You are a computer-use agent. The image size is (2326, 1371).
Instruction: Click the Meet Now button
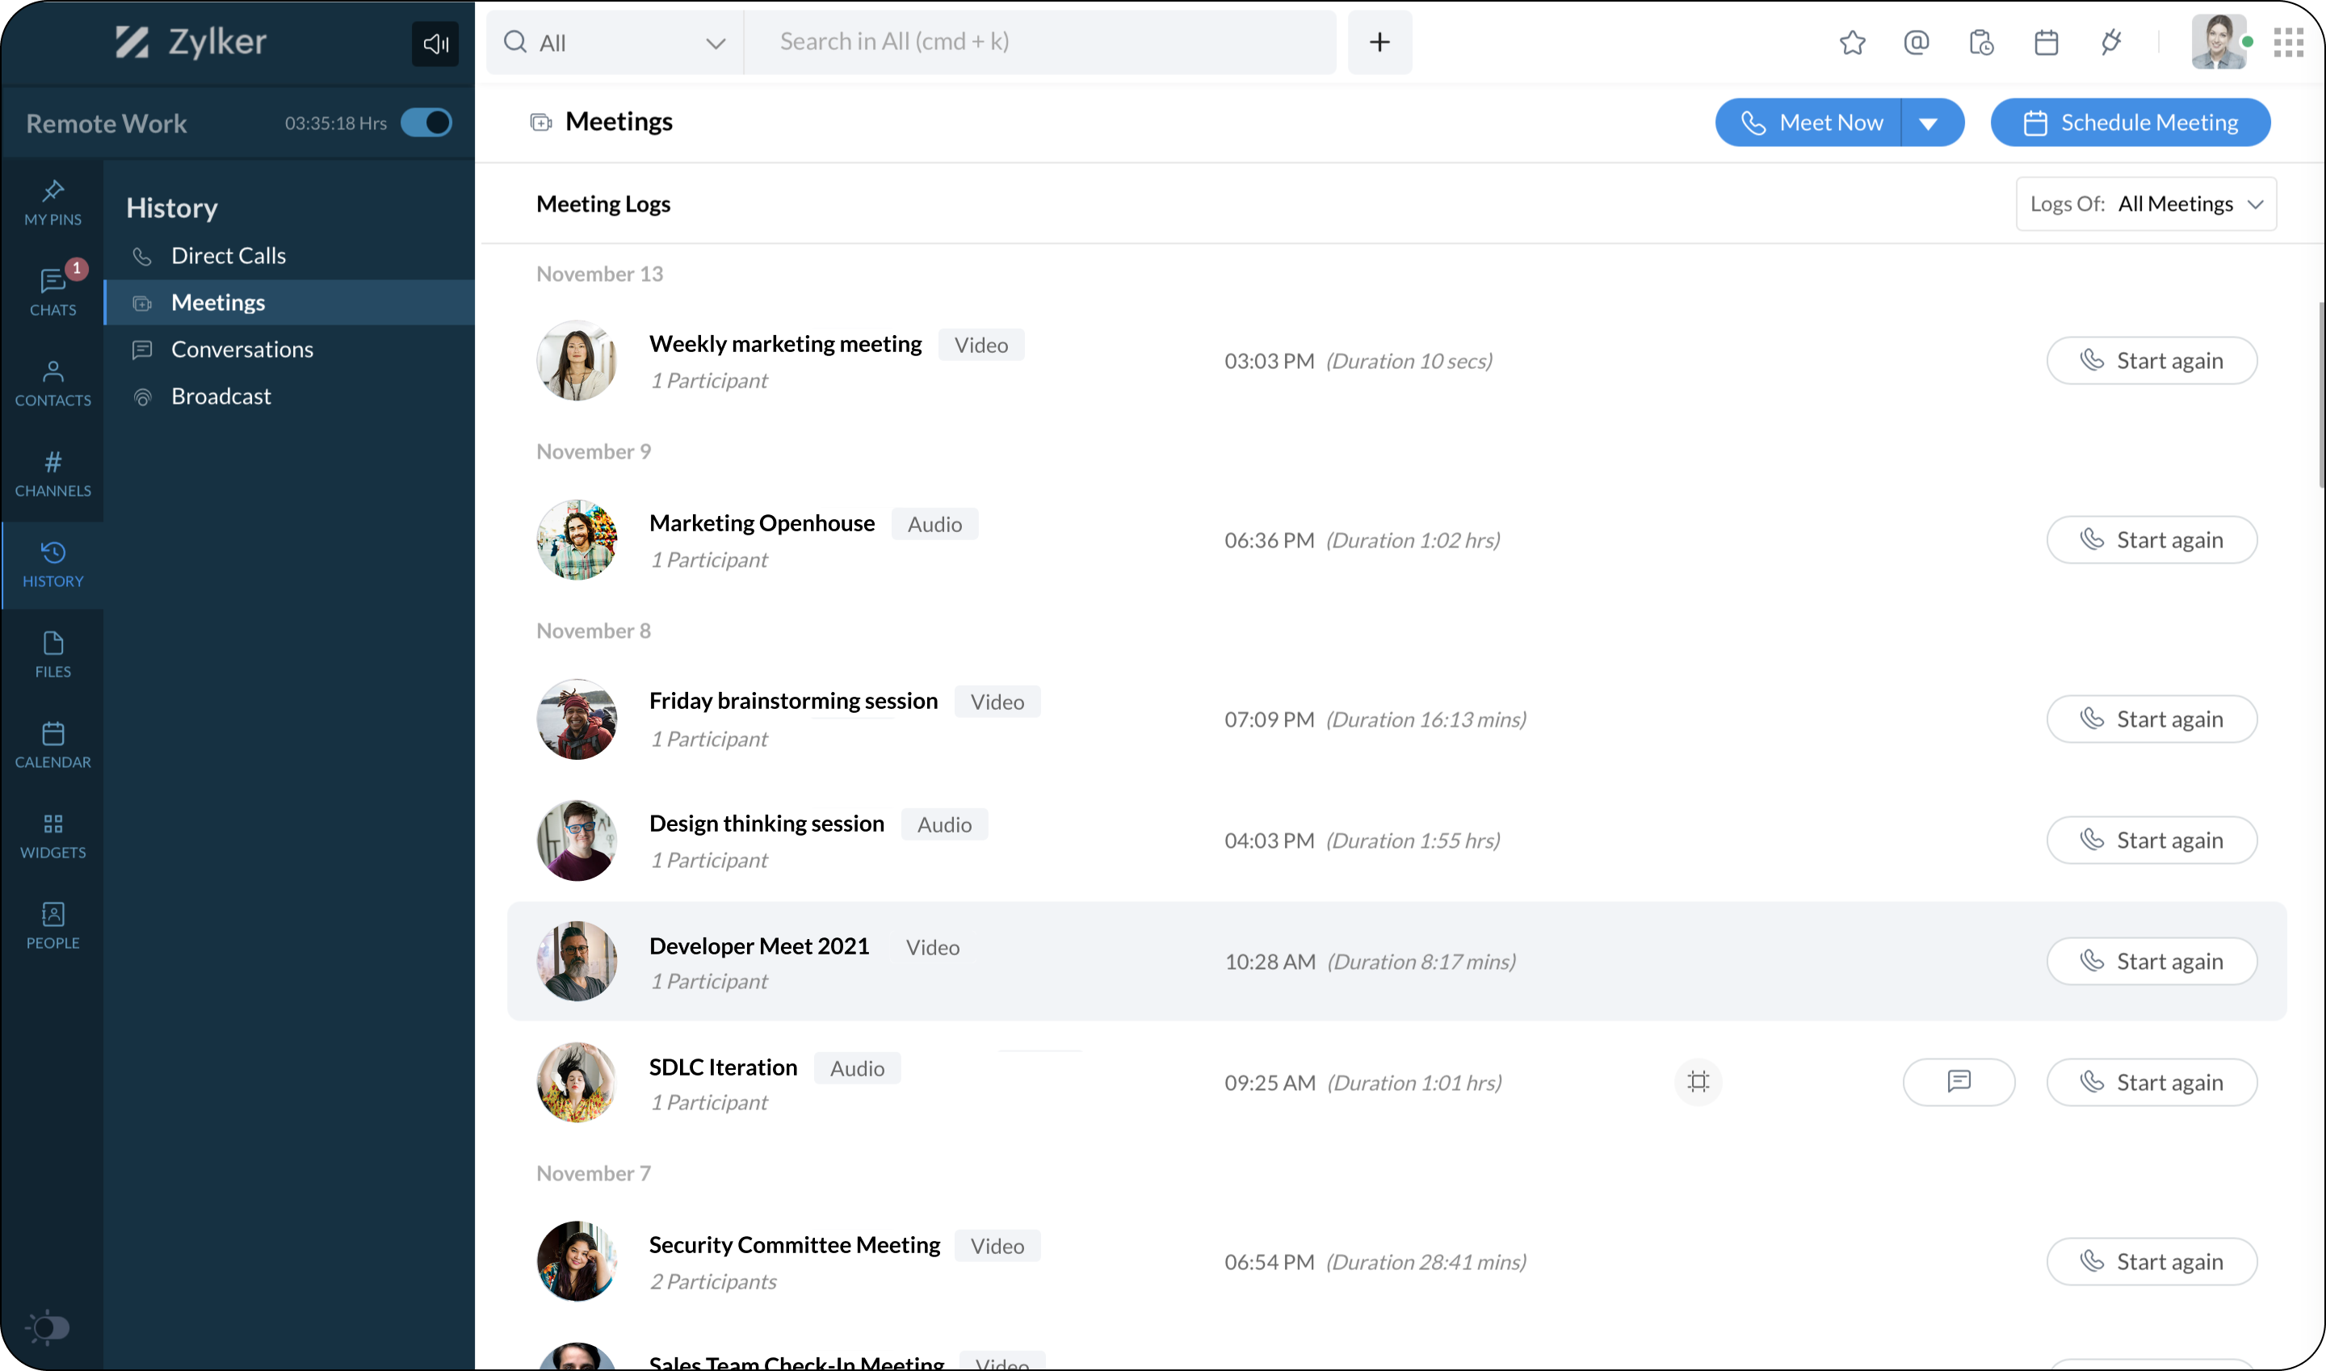(x=1809, y=123)
